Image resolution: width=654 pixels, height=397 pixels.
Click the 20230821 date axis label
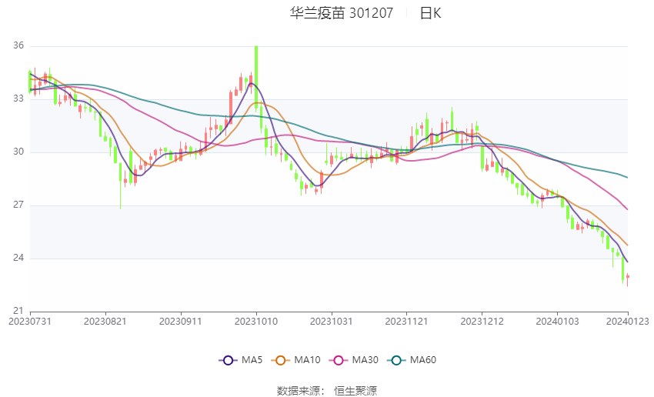point(105,322)
